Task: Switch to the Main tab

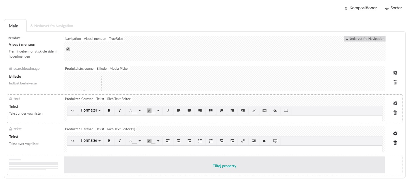Action: tap(14, 26)
